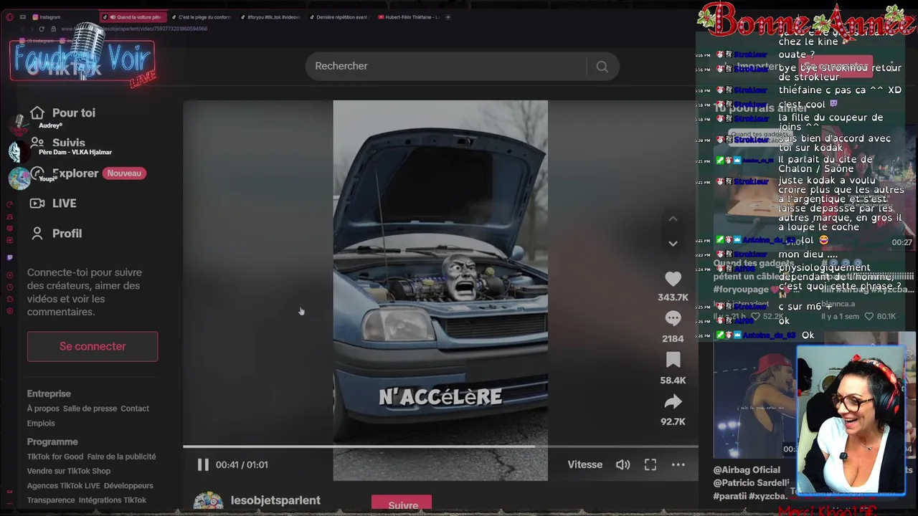The height and width of the screenshot is (516, 918).
Task: Share the video using the arrow icon
Action: 673,401
